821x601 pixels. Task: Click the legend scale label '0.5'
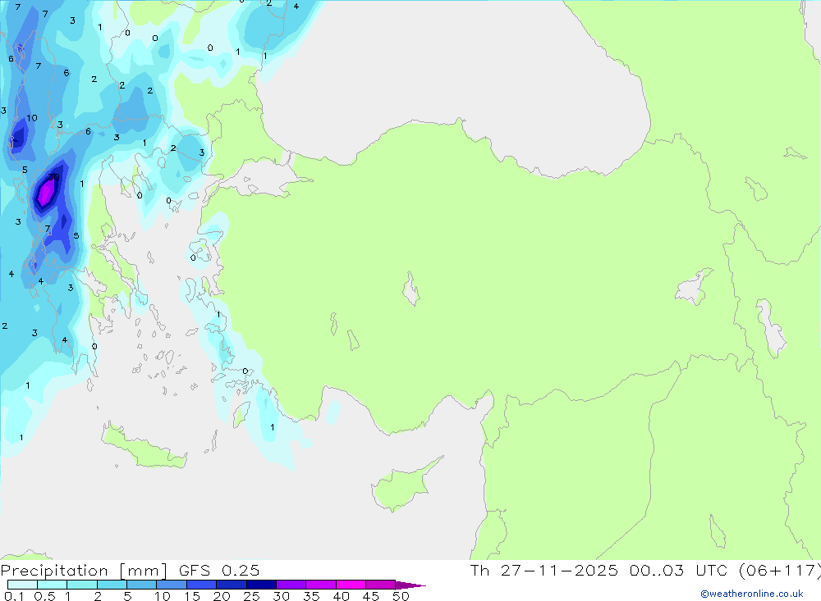44,596
